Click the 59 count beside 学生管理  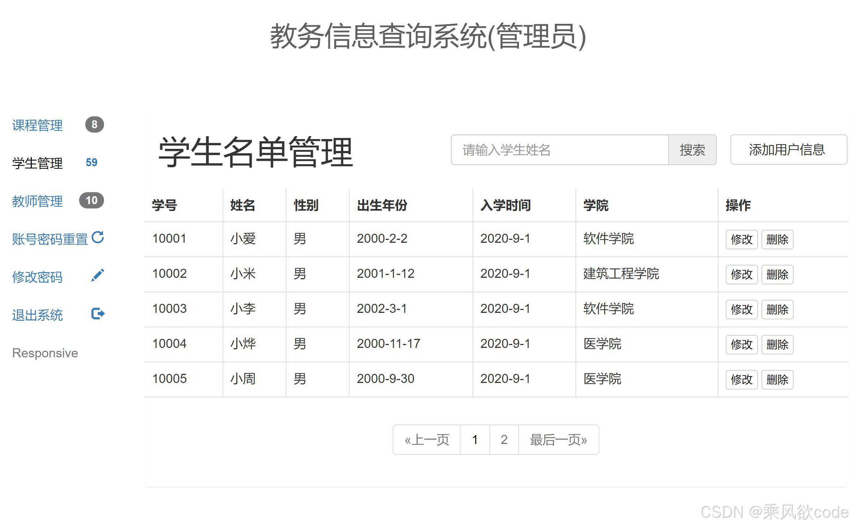(x=91, y=163)
